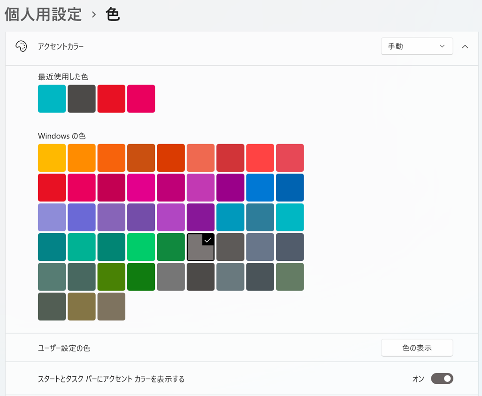Select the pink recently used color

(141, 99)
